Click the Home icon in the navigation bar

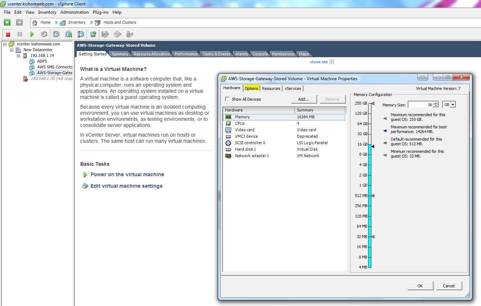point(35,22)
